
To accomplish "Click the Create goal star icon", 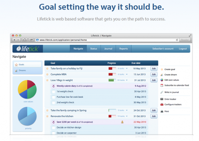I will [162, 69].
